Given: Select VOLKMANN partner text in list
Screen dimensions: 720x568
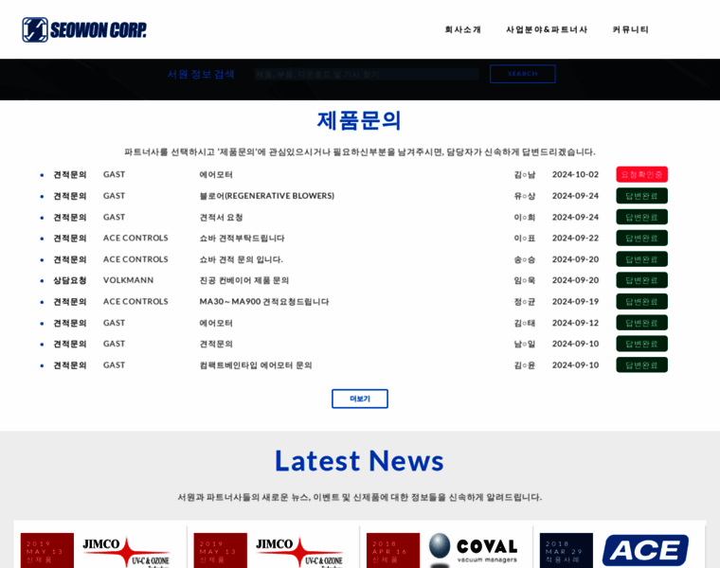Looking at the screenshot, I should pos(128,280).
